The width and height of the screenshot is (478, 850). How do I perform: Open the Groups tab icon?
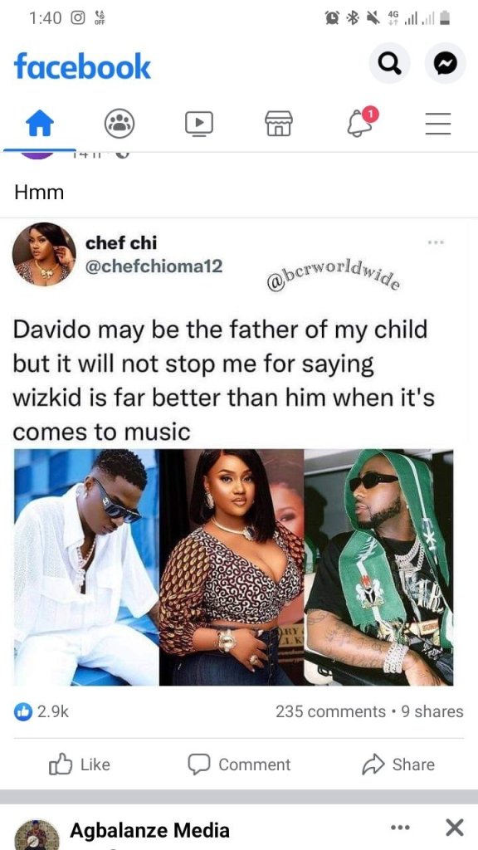pyautogui.click(x=119, y=125)
